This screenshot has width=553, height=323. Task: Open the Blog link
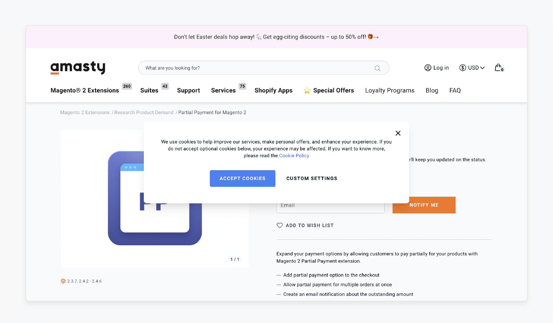coord(432,90)
